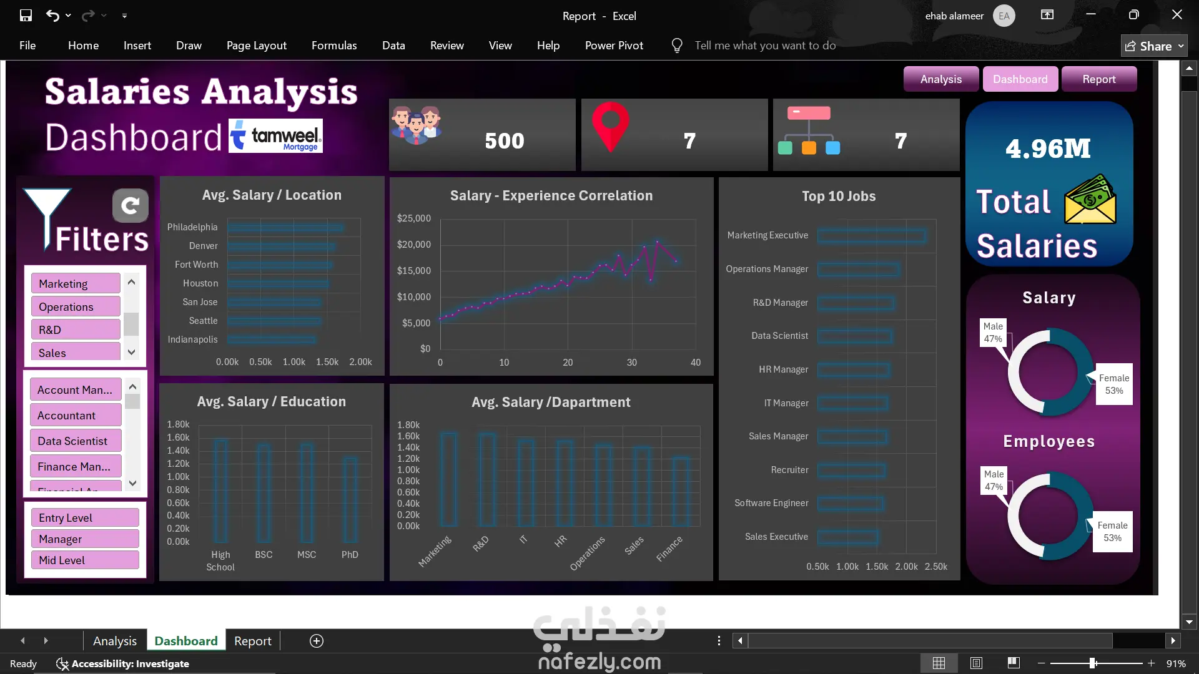
Task: Open the Share button dropdown arrow
Action: (1181, 46)
